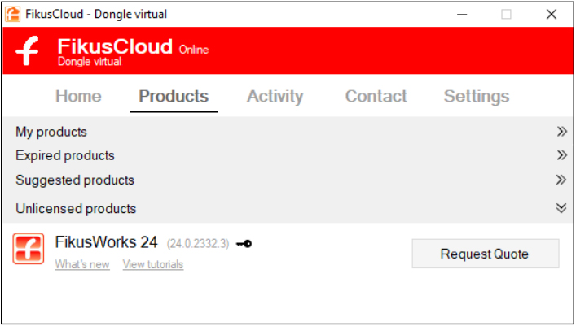Follow the View tutorials link
The height and width of the screenshot is (326, 576).
[153, 264]
